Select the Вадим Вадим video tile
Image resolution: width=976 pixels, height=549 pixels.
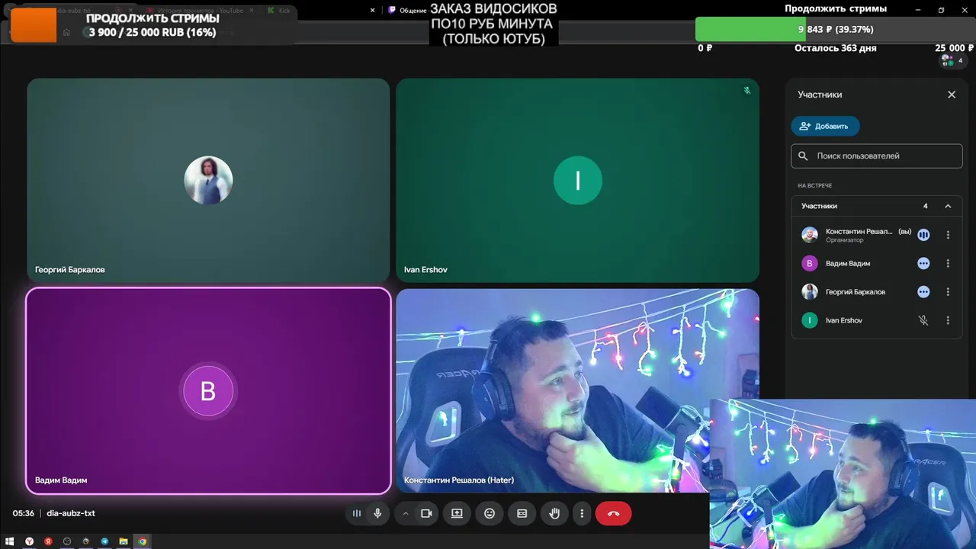coord(208,391)
